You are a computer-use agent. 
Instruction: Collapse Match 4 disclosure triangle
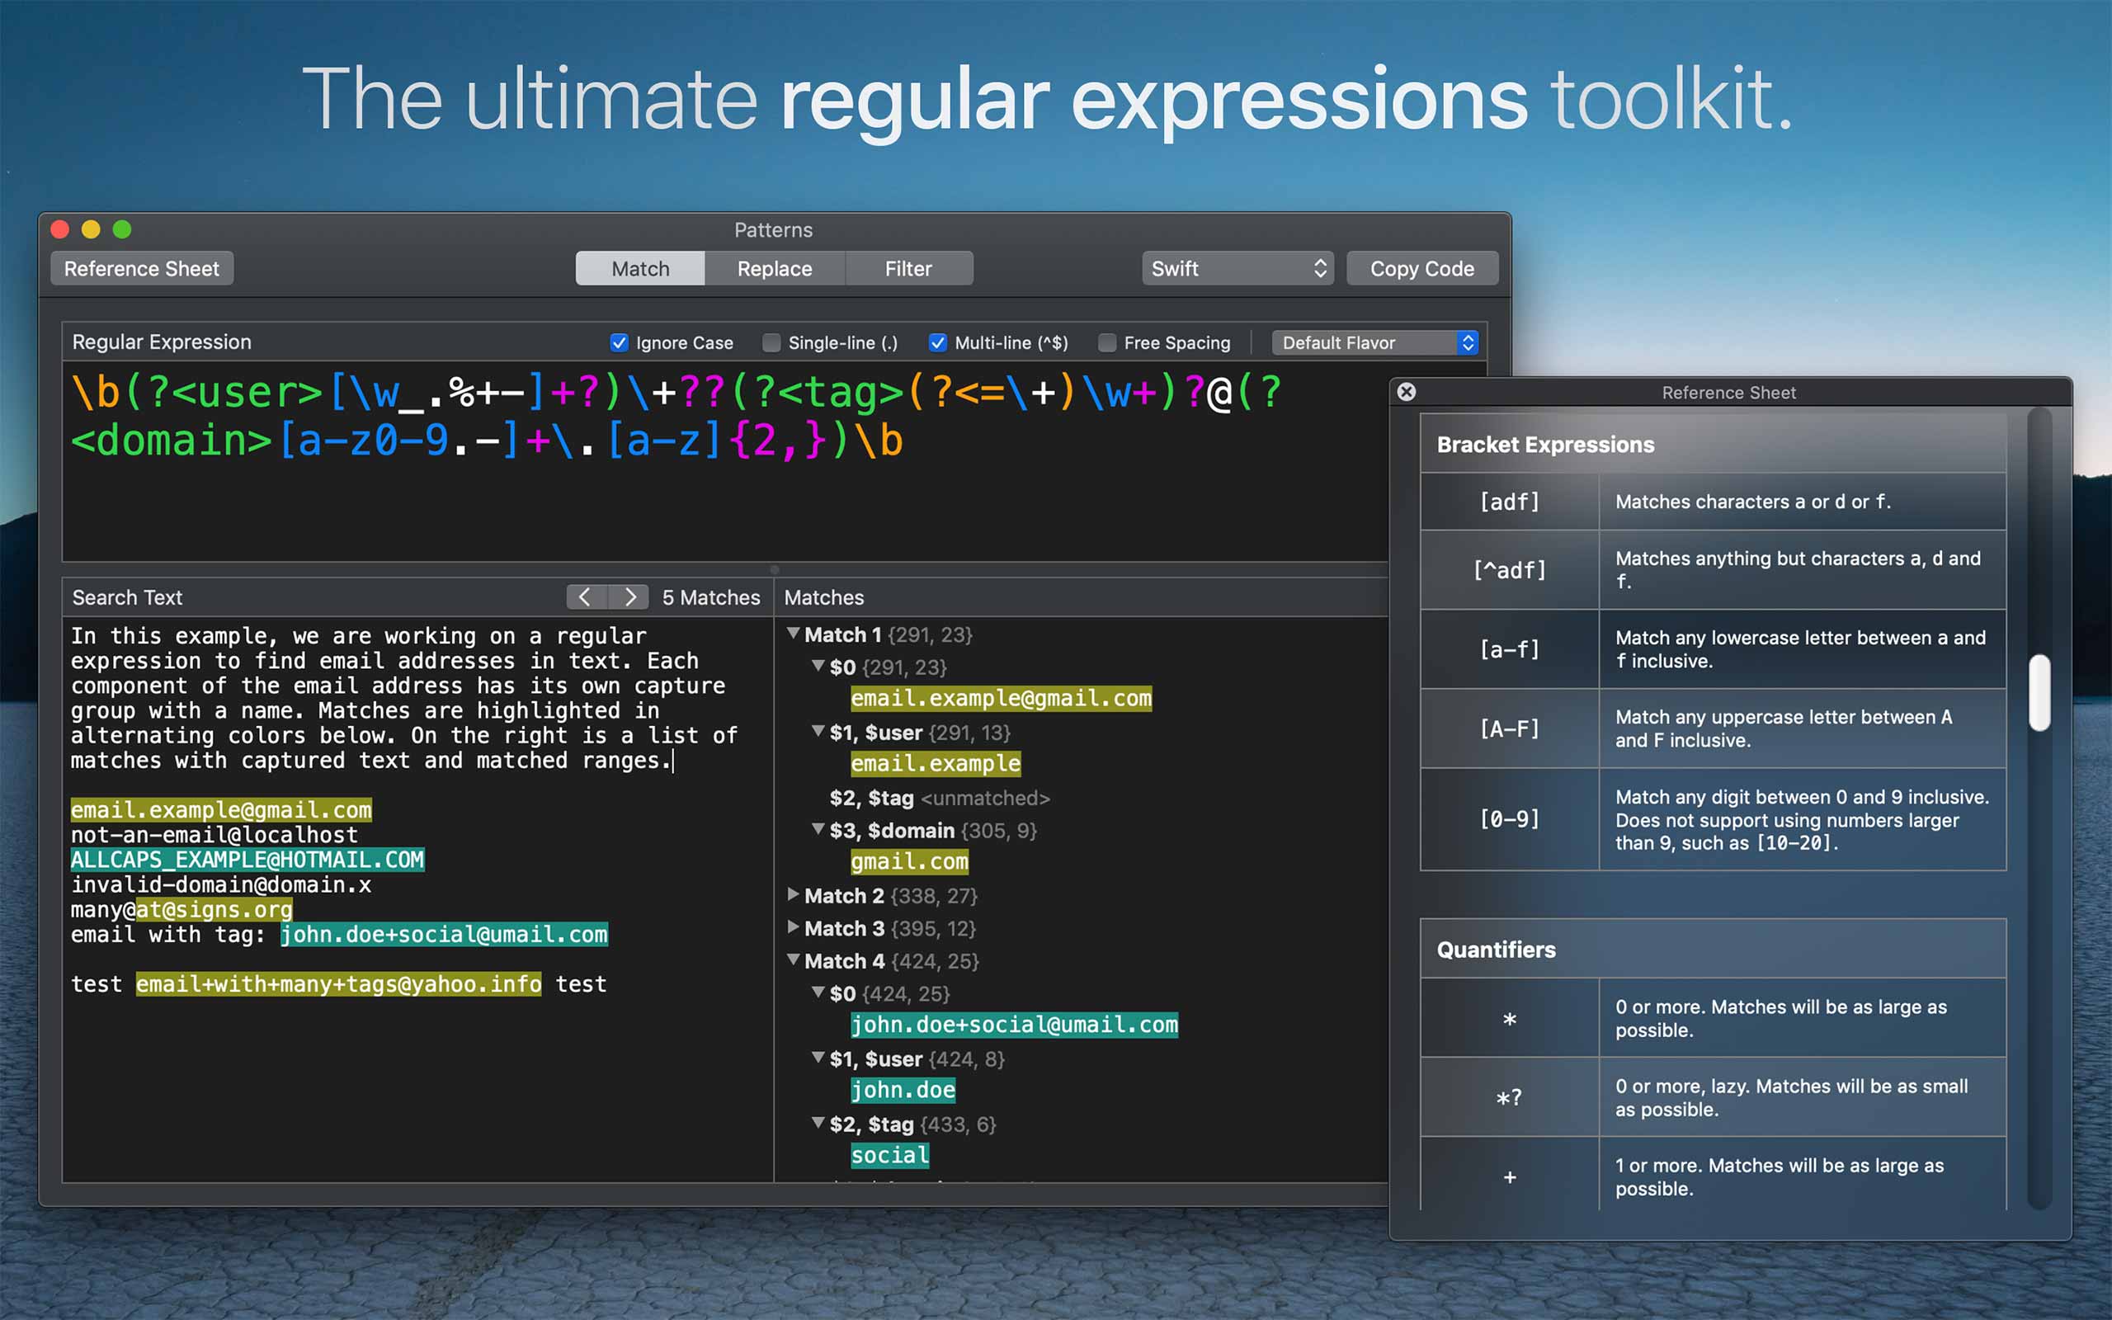click(794, 960)
